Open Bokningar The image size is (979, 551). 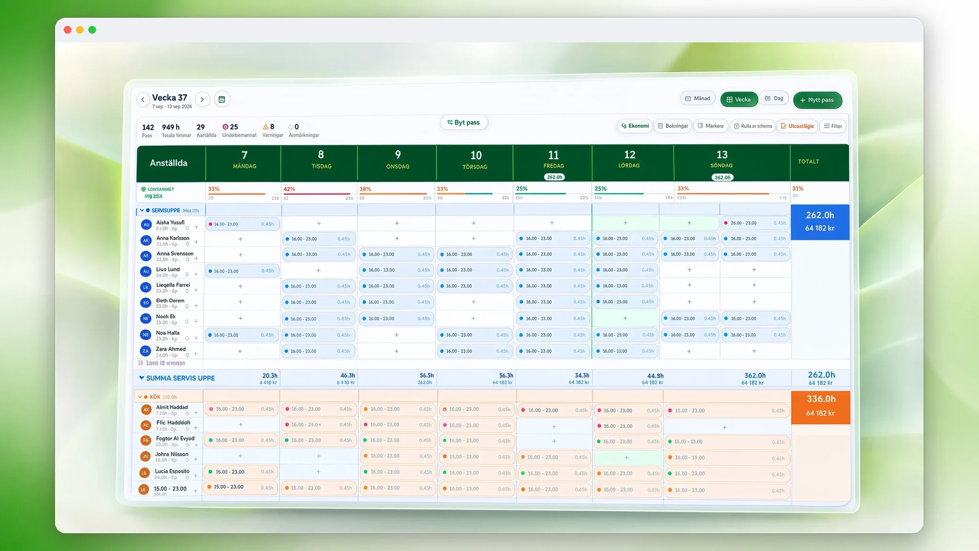(673, 126)
